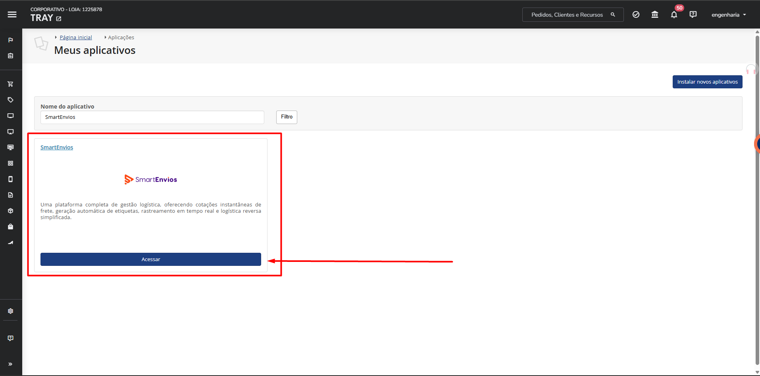Expand the sidebar with double chevron
The height and width of the screenshot is (376, 760).
11,364
